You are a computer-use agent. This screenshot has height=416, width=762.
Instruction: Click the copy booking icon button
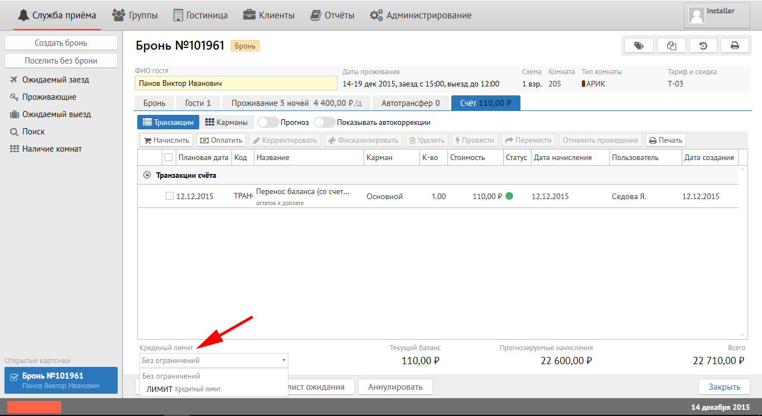click(671, 46)
